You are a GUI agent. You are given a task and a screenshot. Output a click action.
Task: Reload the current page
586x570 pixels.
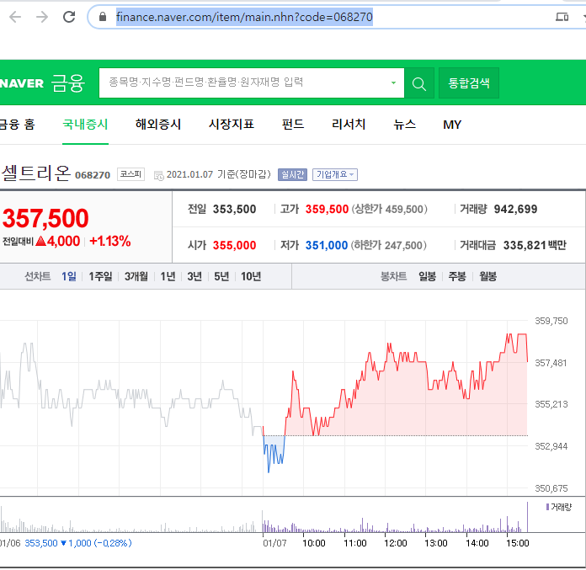point(69,17)
